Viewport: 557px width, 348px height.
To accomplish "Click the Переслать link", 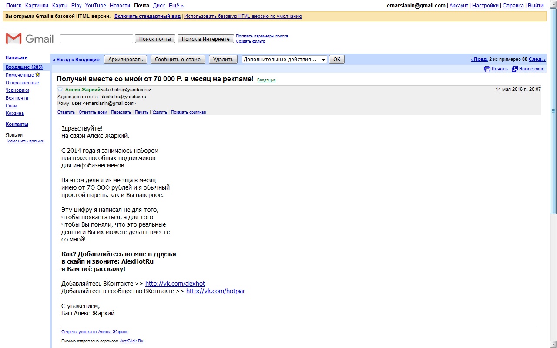I will 121,112.
